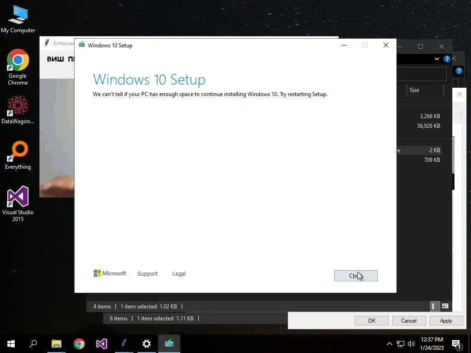Close the Windows 10 Setup window with X
Viewport: 471px width, 353px height.
click(x=386, y=45)
